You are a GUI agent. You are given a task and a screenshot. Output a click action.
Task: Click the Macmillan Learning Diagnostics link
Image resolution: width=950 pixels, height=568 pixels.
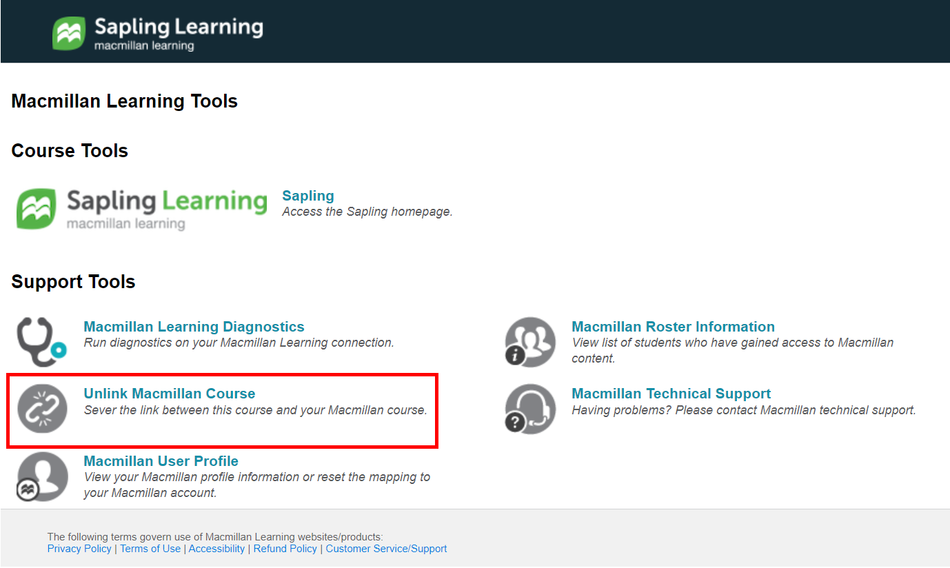coord(194,326)
